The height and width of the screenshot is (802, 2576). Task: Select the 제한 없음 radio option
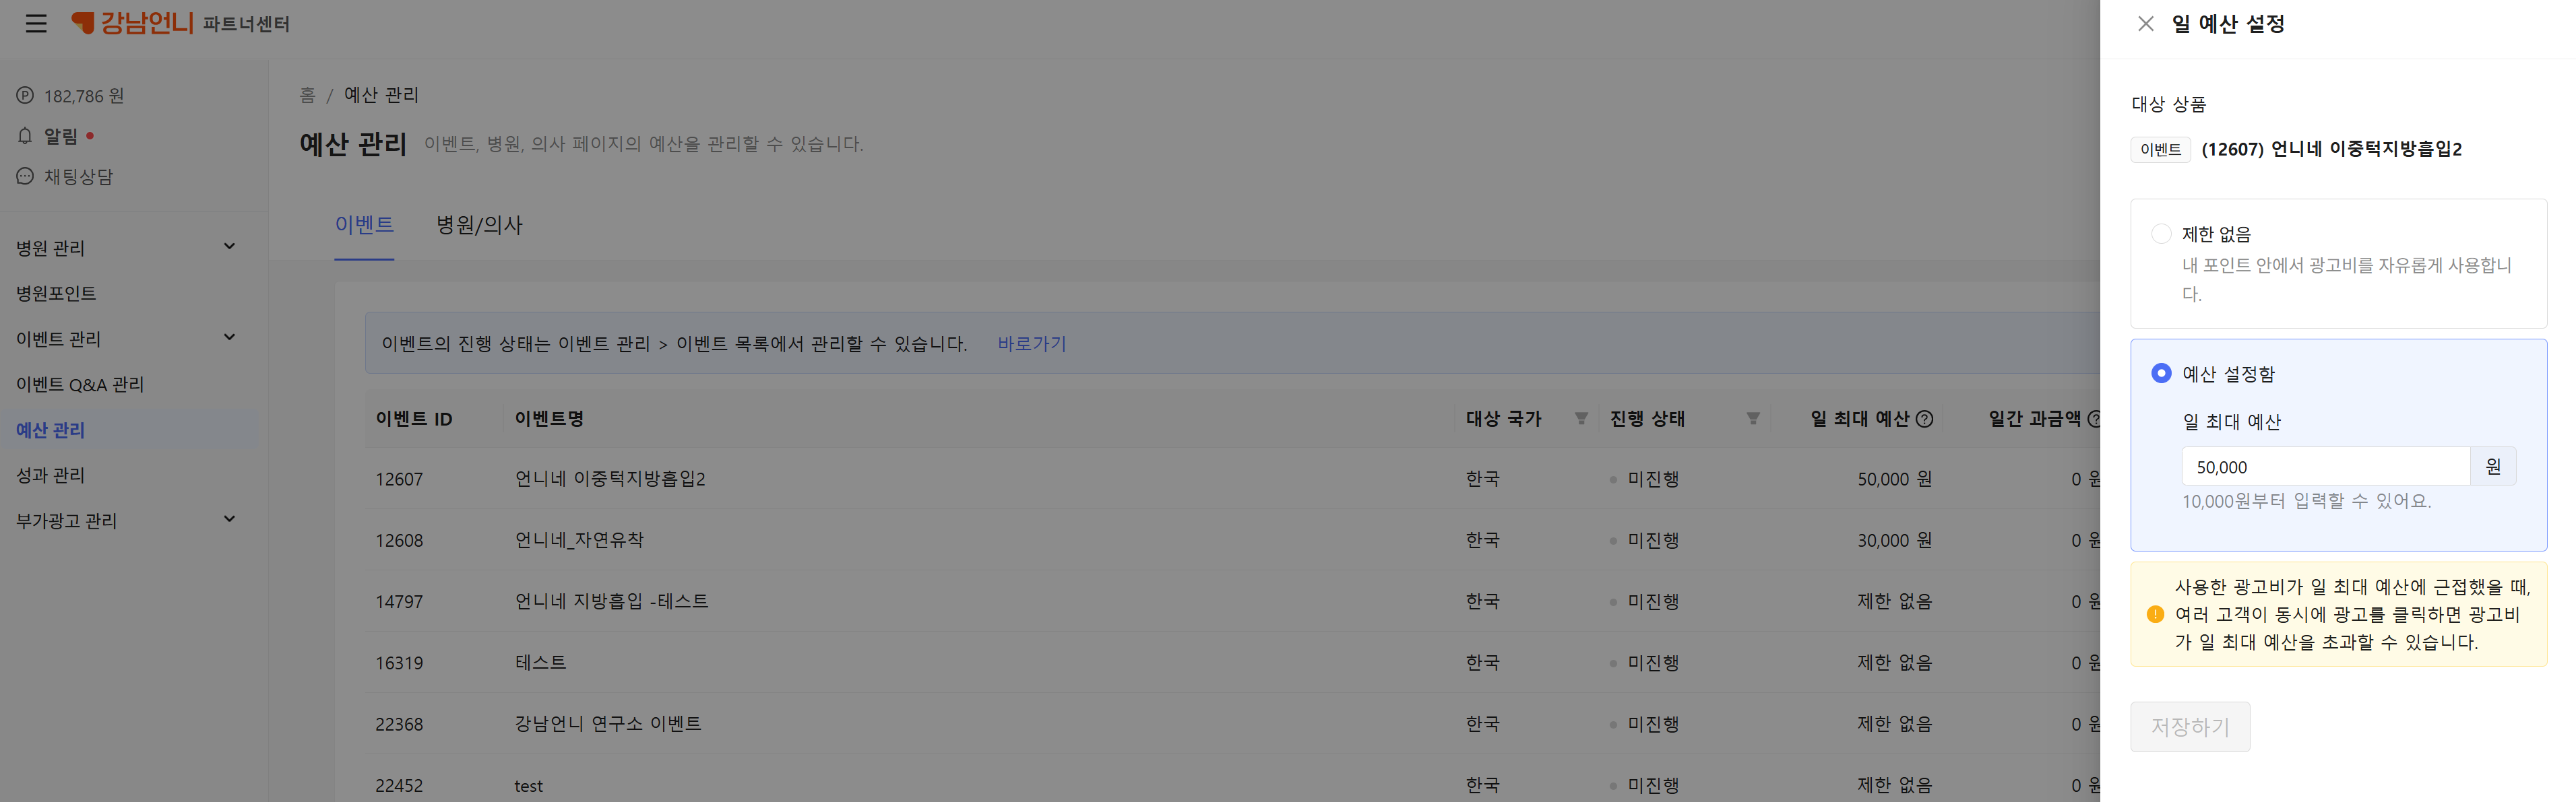point(2161,234)
